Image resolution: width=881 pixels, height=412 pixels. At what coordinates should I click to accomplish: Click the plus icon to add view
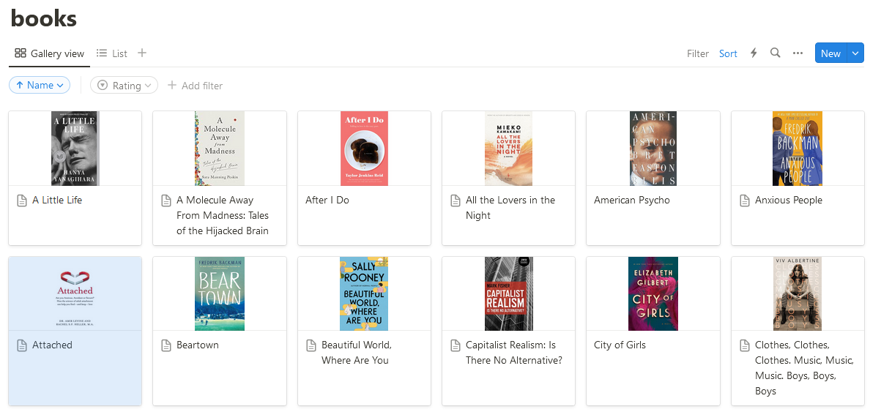(142, 53)
